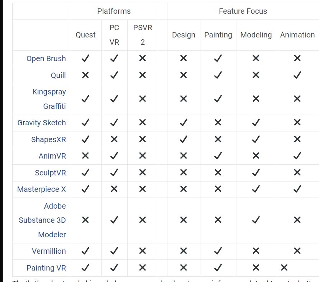The image size is (323, 282).
Task: Open the SculptVR link
Action: 51,173
